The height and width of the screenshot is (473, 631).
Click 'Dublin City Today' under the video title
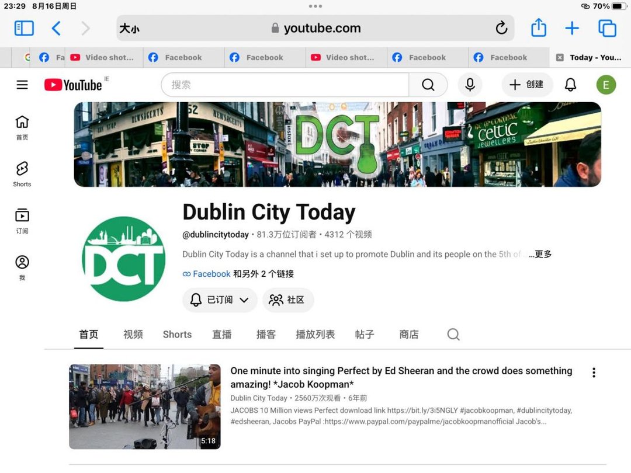click(x=259, y=398)
